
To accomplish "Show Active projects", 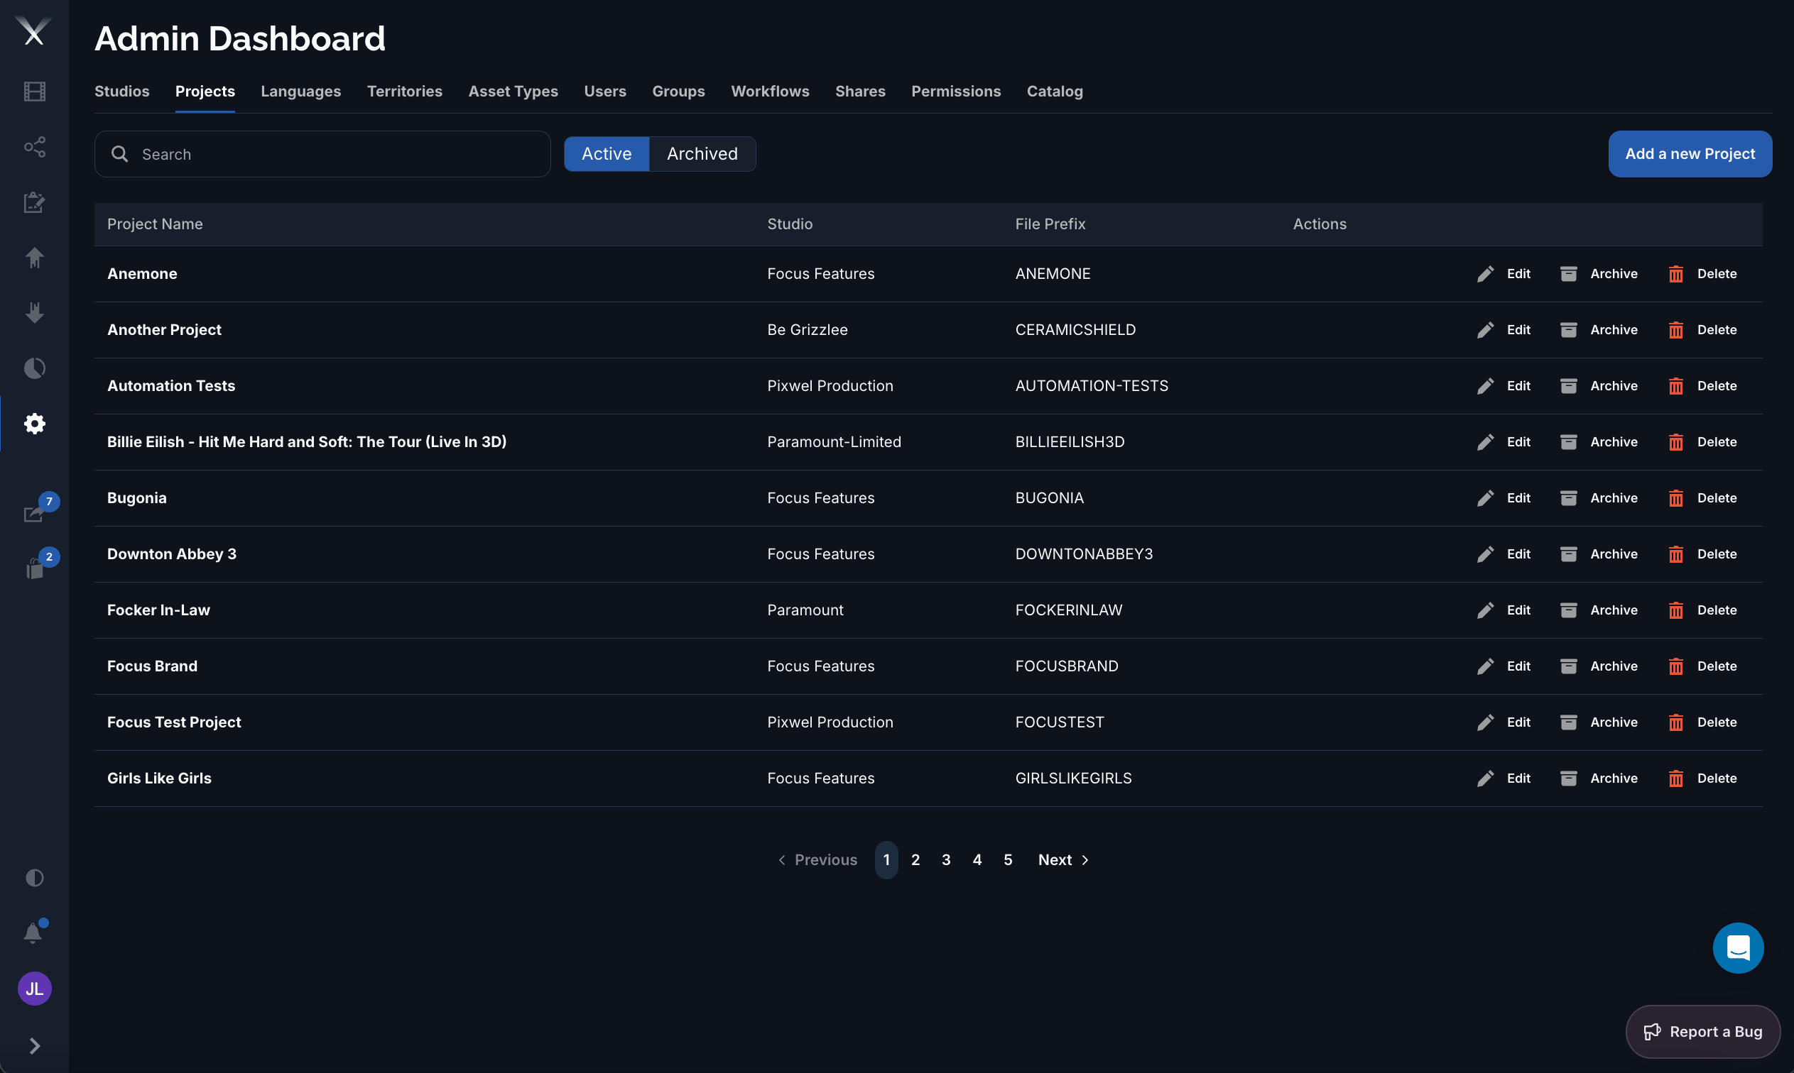I will tap(607, 154).
